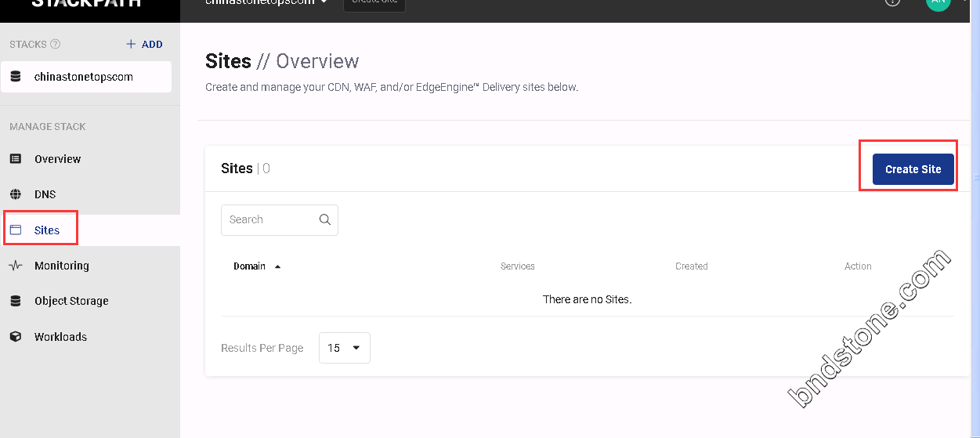
Task: Click the page vertical scrollbar
Action: [x=976, y=179]
